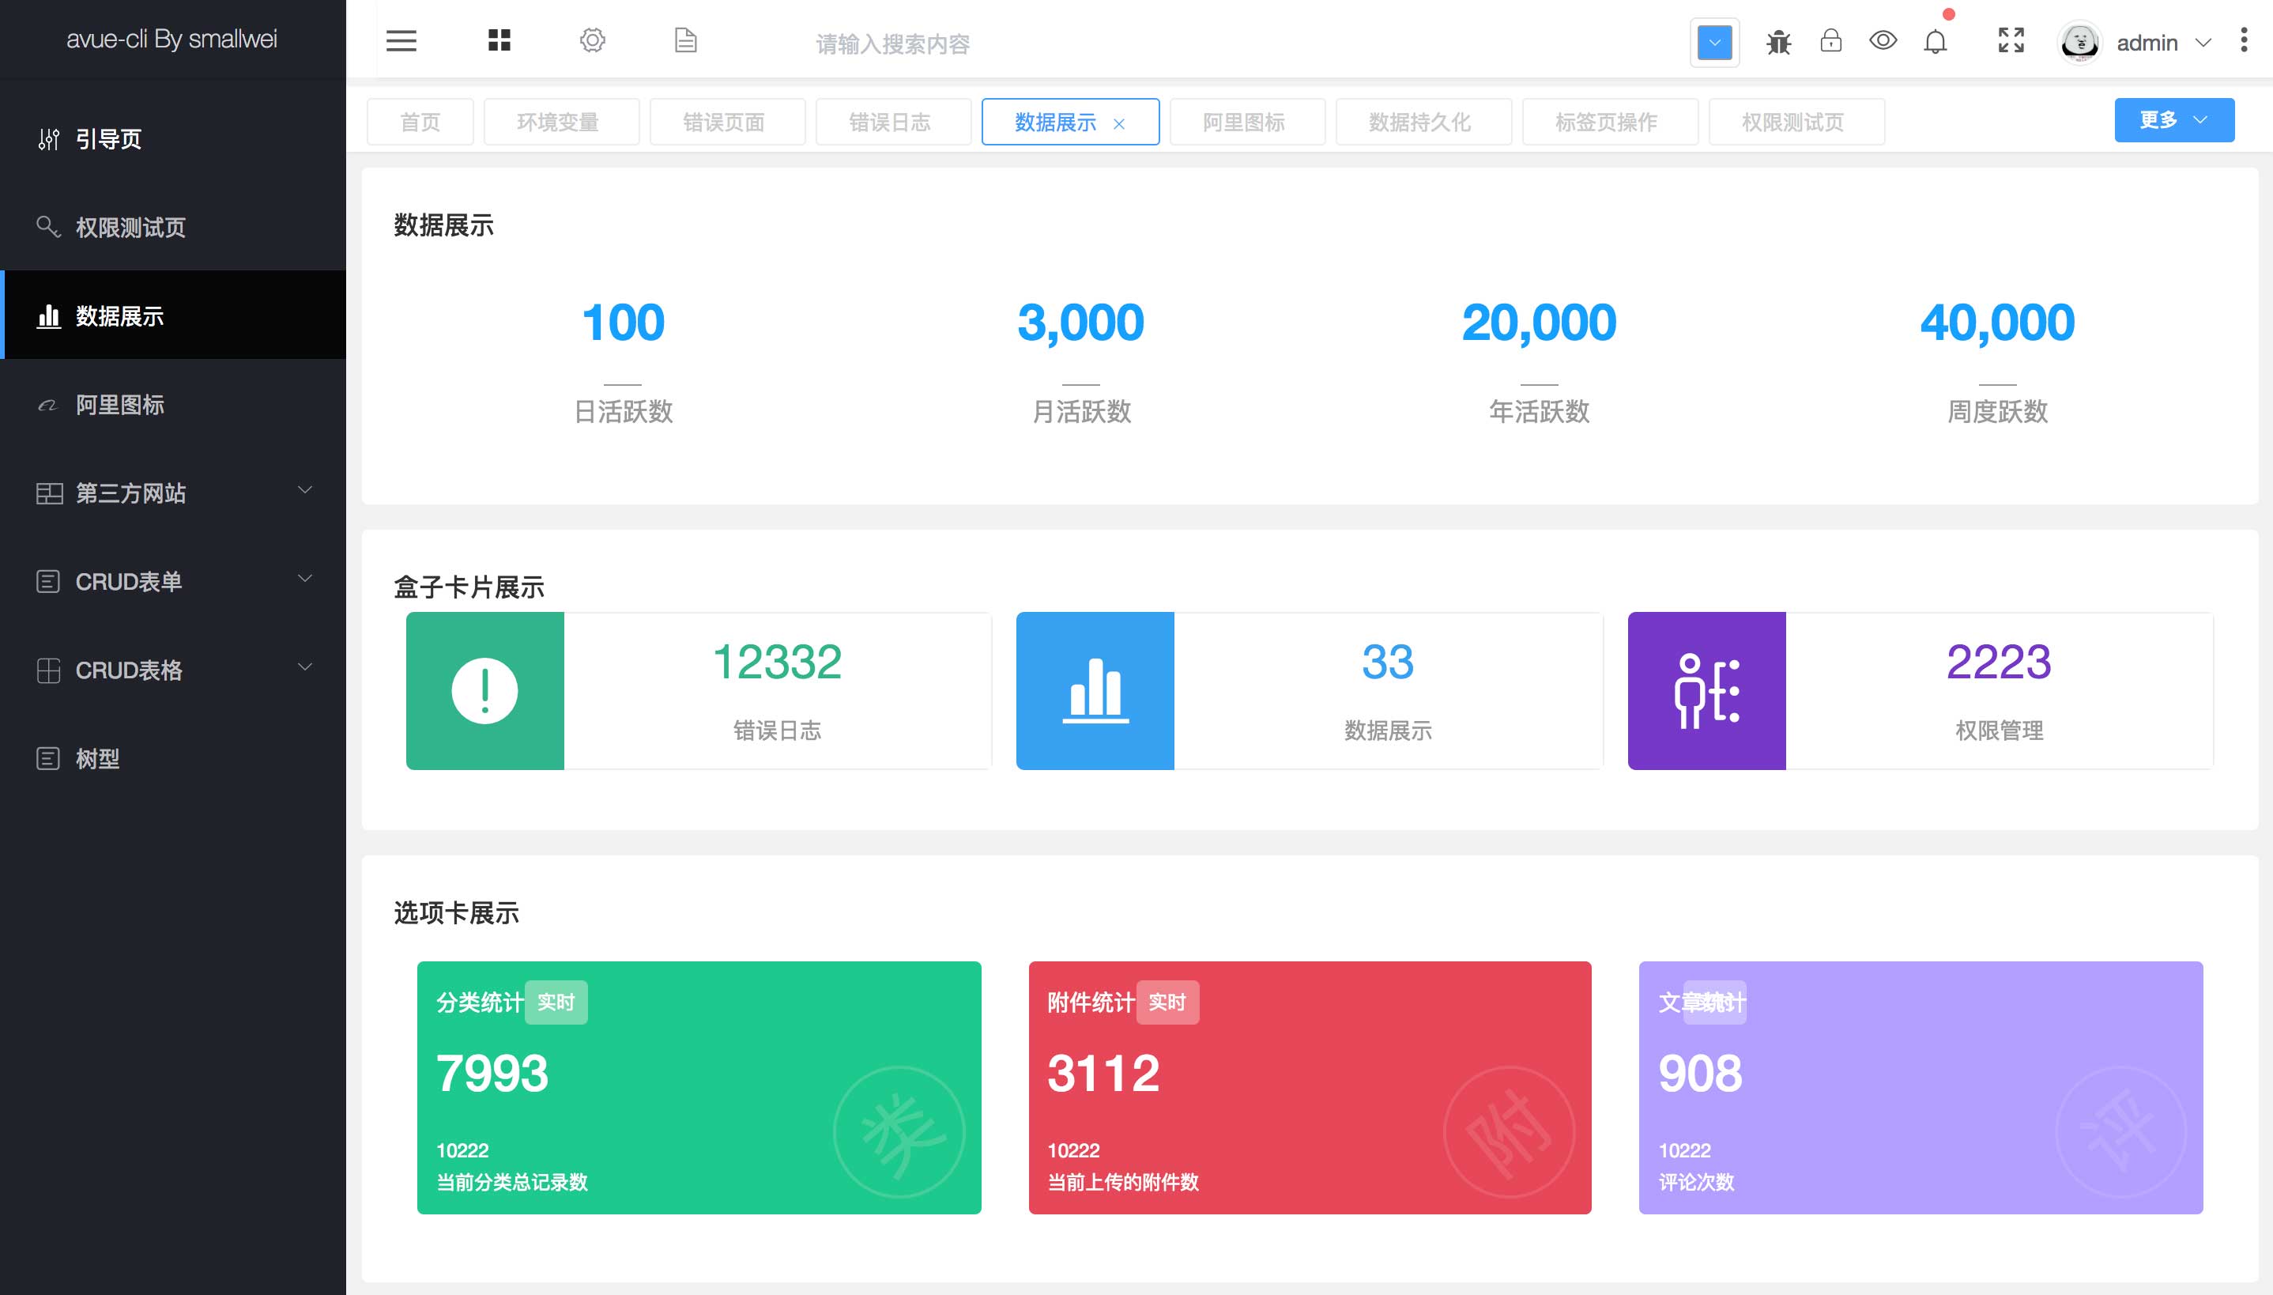Expand CRUD表格 sidebar submenu

[173, 670]
